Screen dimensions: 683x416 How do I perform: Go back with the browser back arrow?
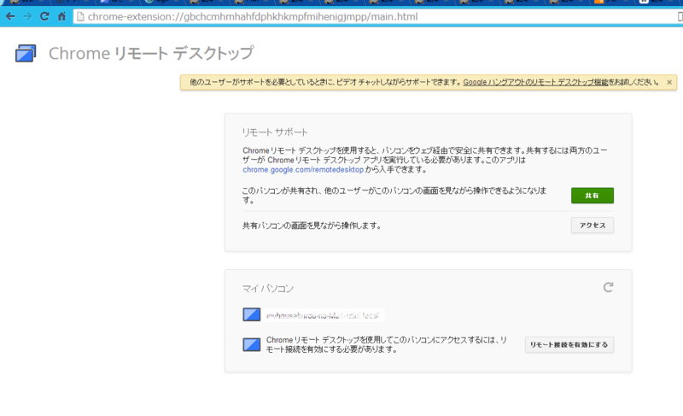(10, 16)
